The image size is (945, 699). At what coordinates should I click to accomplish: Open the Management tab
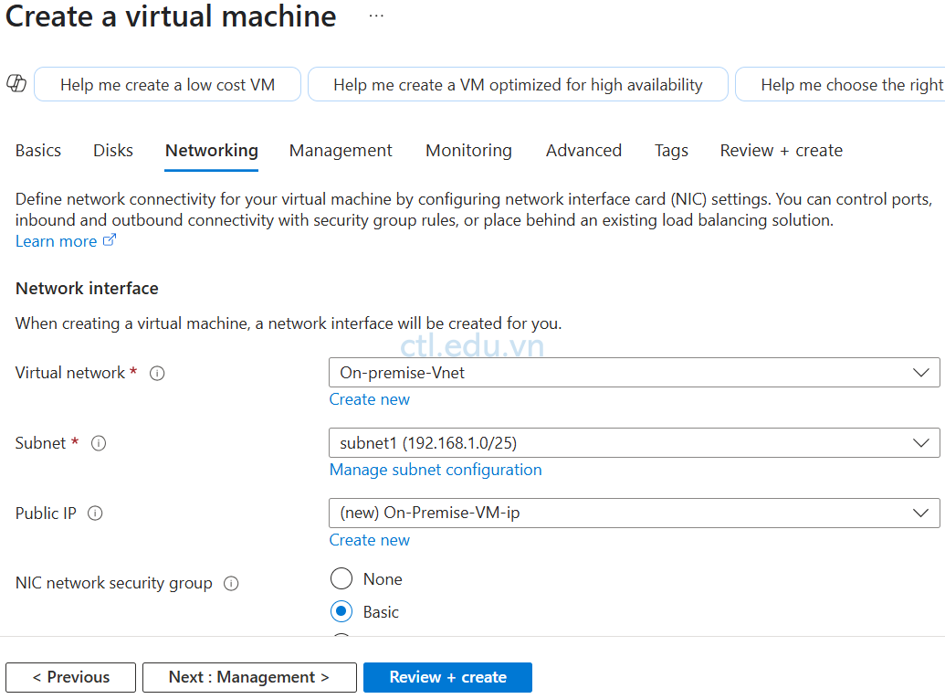[341, 150]
